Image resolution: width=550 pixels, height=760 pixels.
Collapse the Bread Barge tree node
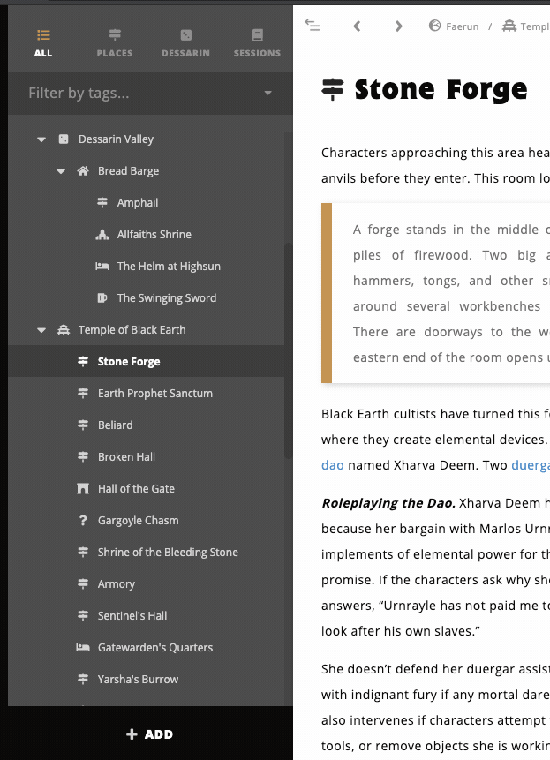(x=61, y=171)
